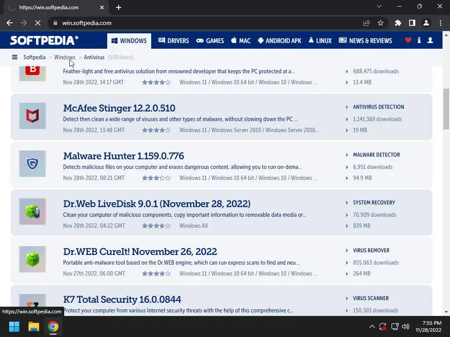
Task: Open the Chrome extensions puzzle icon
Action: click(398, 23)
